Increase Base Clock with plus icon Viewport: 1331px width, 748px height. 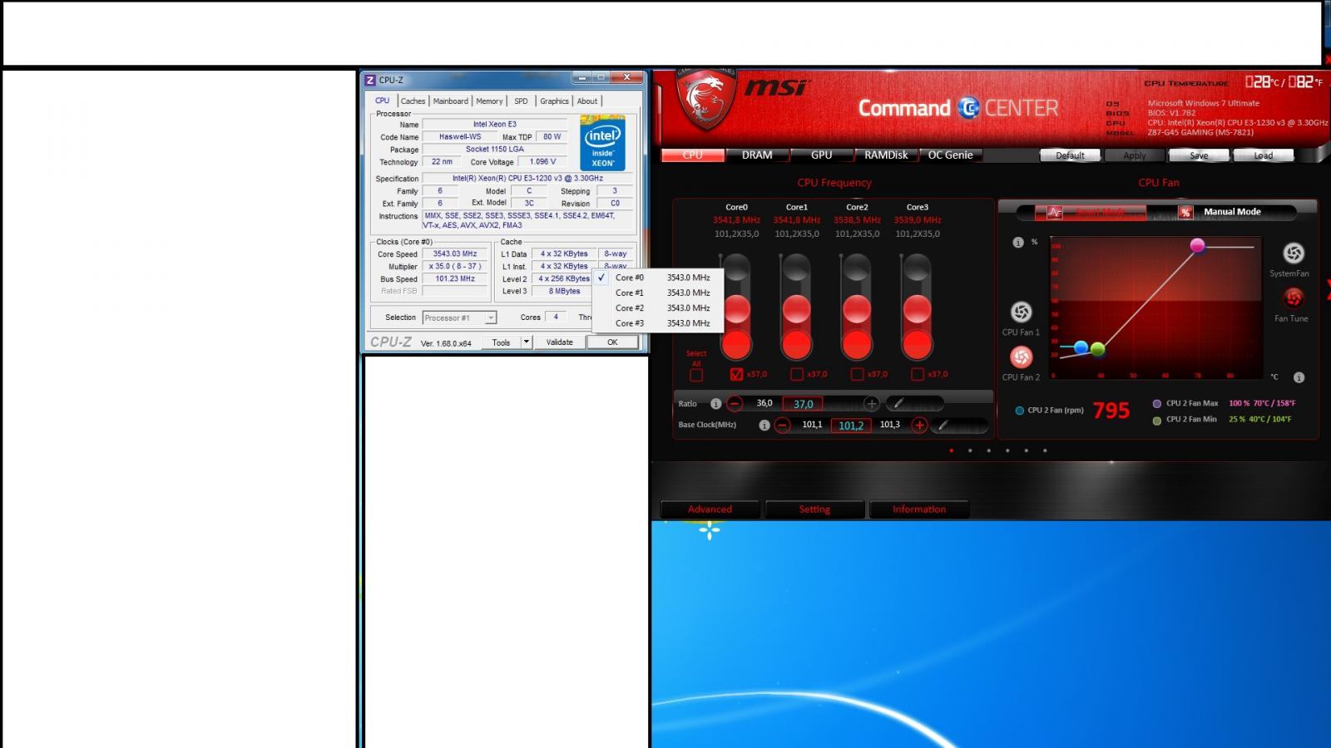(x=919, y=425)
